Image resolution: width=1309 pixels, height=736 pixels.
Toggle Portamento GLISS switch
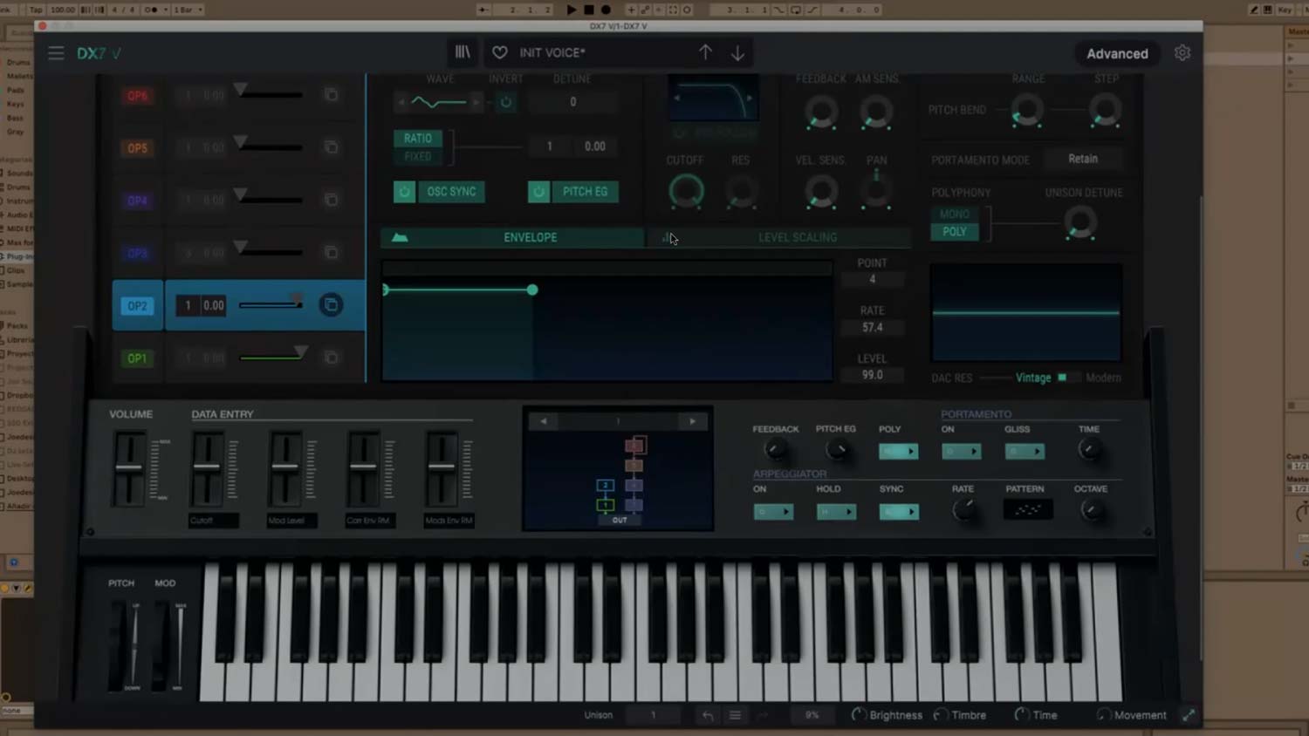pos(1025,451)
